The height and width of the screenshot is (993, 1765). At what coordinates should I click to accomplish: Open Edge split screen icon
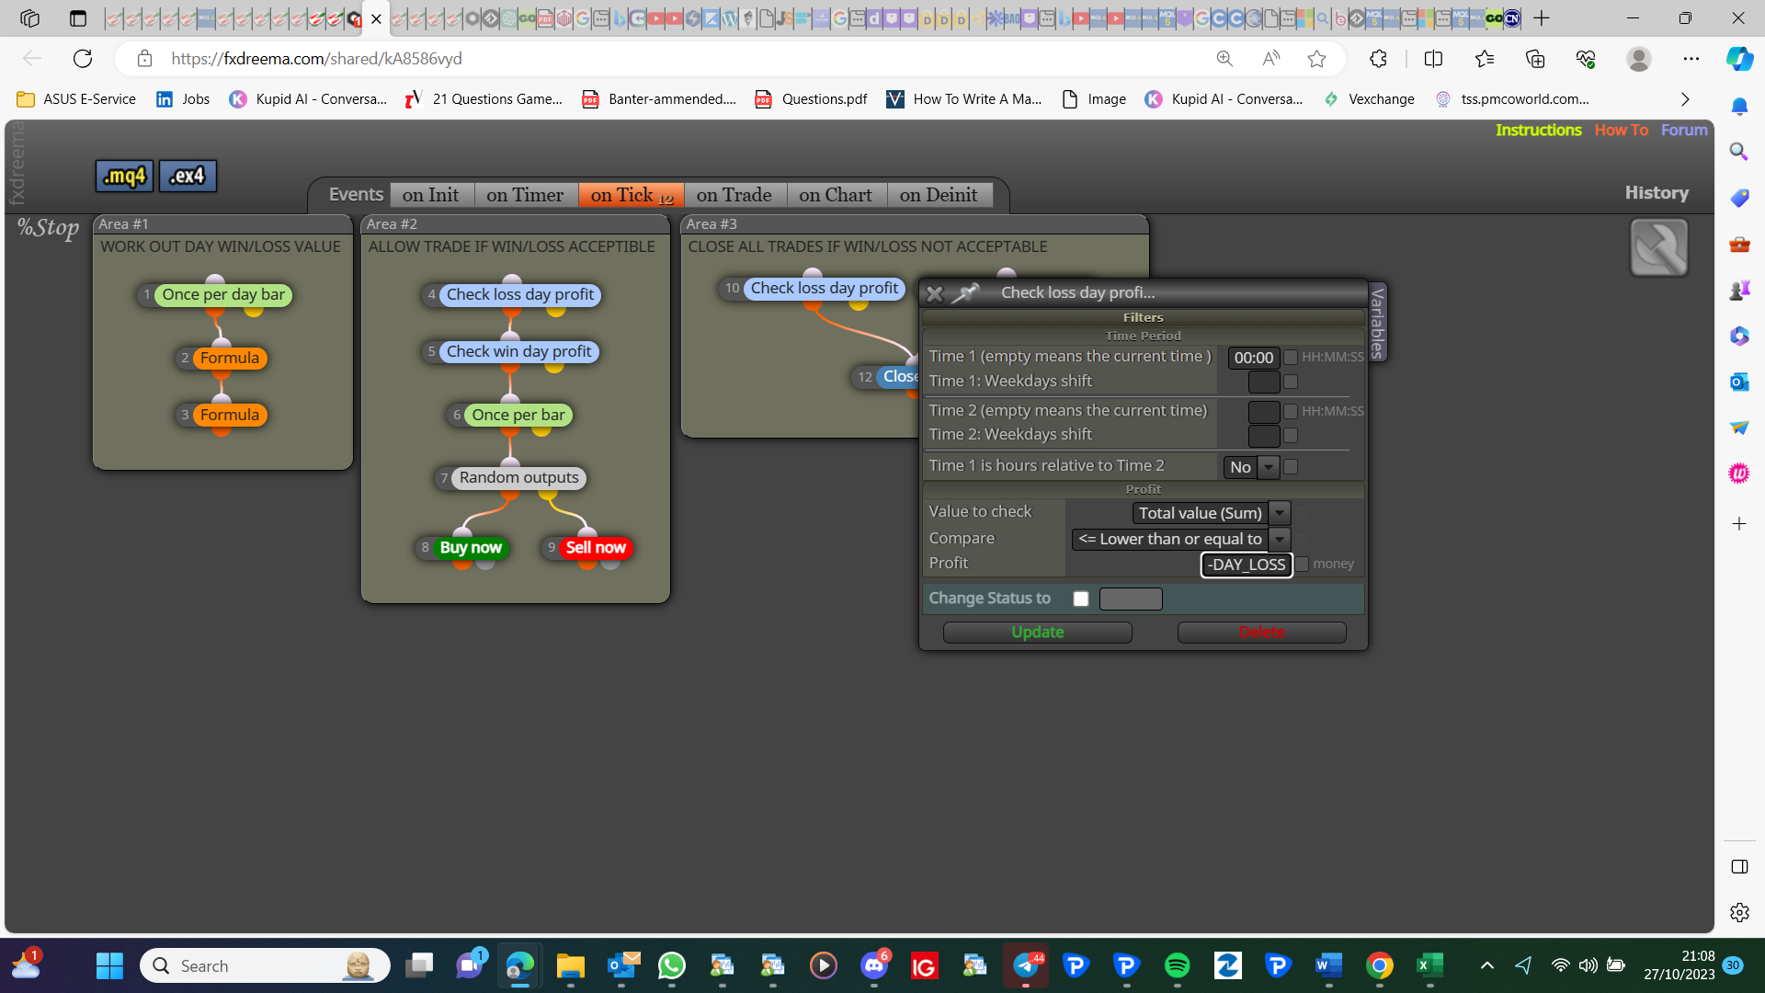coord(1433,59)
